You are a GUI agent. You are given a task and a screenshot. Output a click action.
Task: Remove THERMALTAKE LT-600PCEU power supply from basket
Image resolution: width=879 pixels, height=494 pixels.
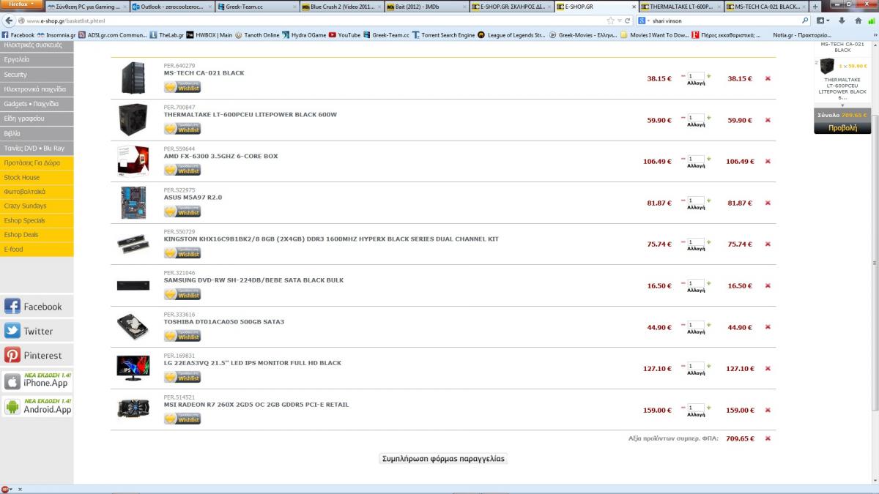tap(768, 120)
